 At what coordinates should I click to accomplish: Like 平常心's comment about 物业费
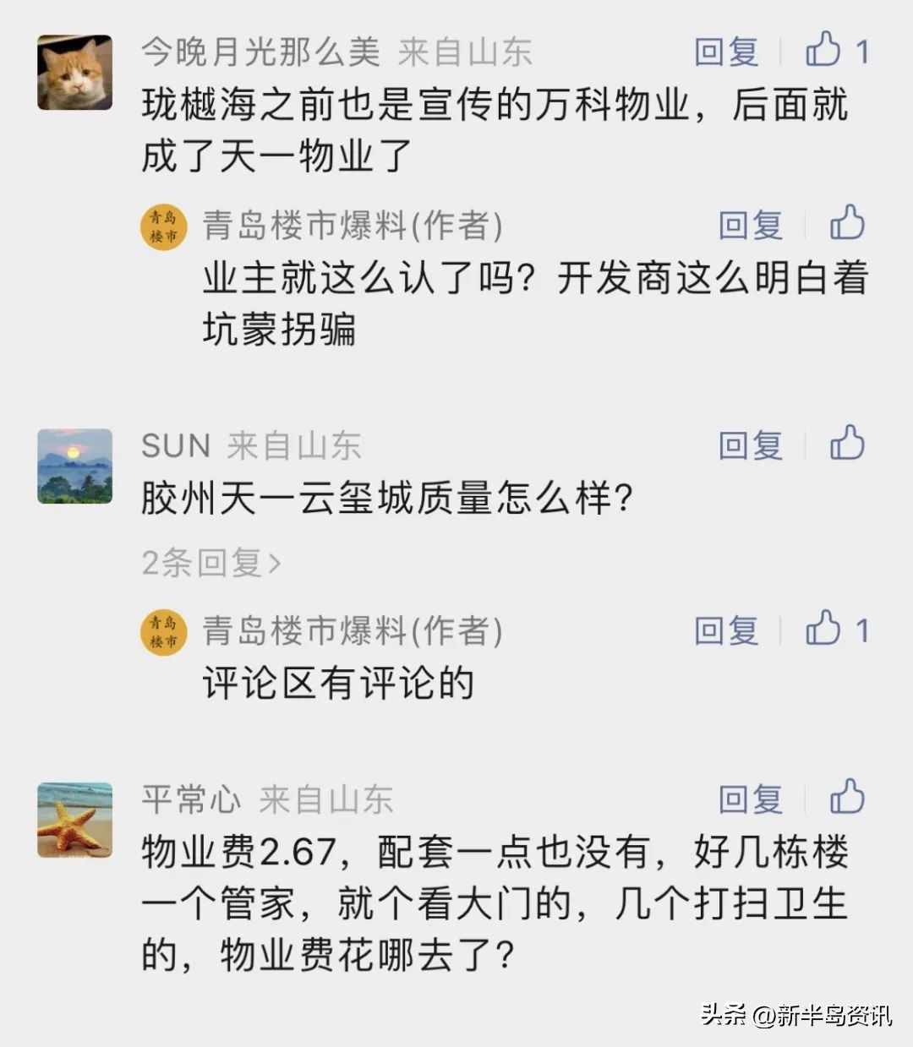tap(847, 799)
